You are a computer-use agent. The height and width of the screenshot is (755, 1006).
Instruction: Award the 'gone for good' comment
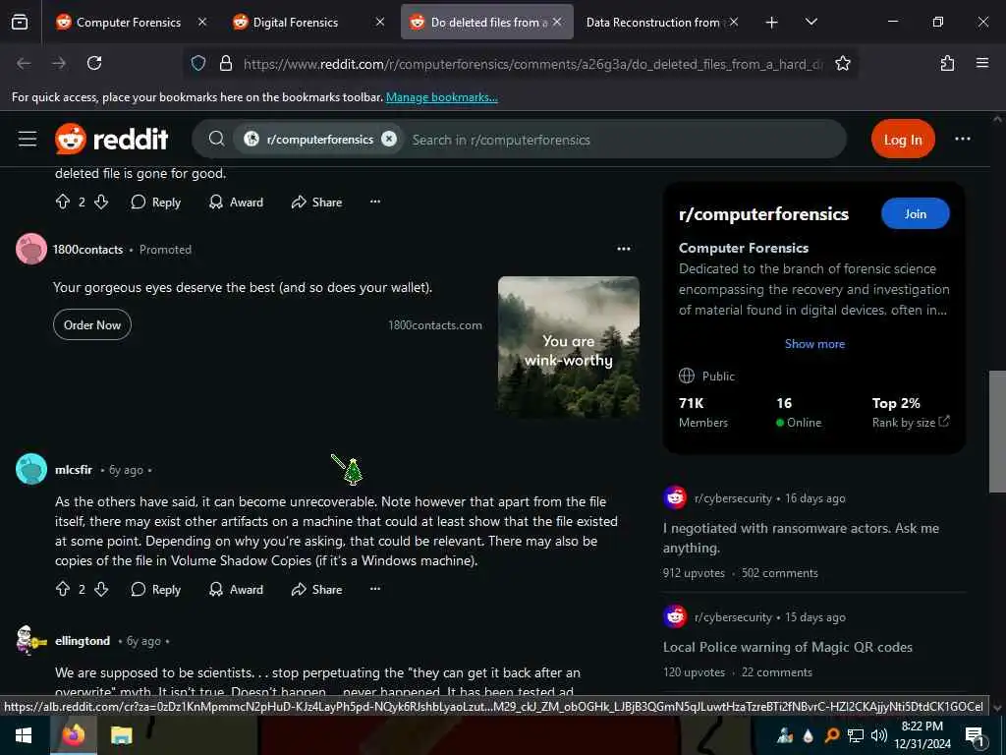tap(236, 202)
